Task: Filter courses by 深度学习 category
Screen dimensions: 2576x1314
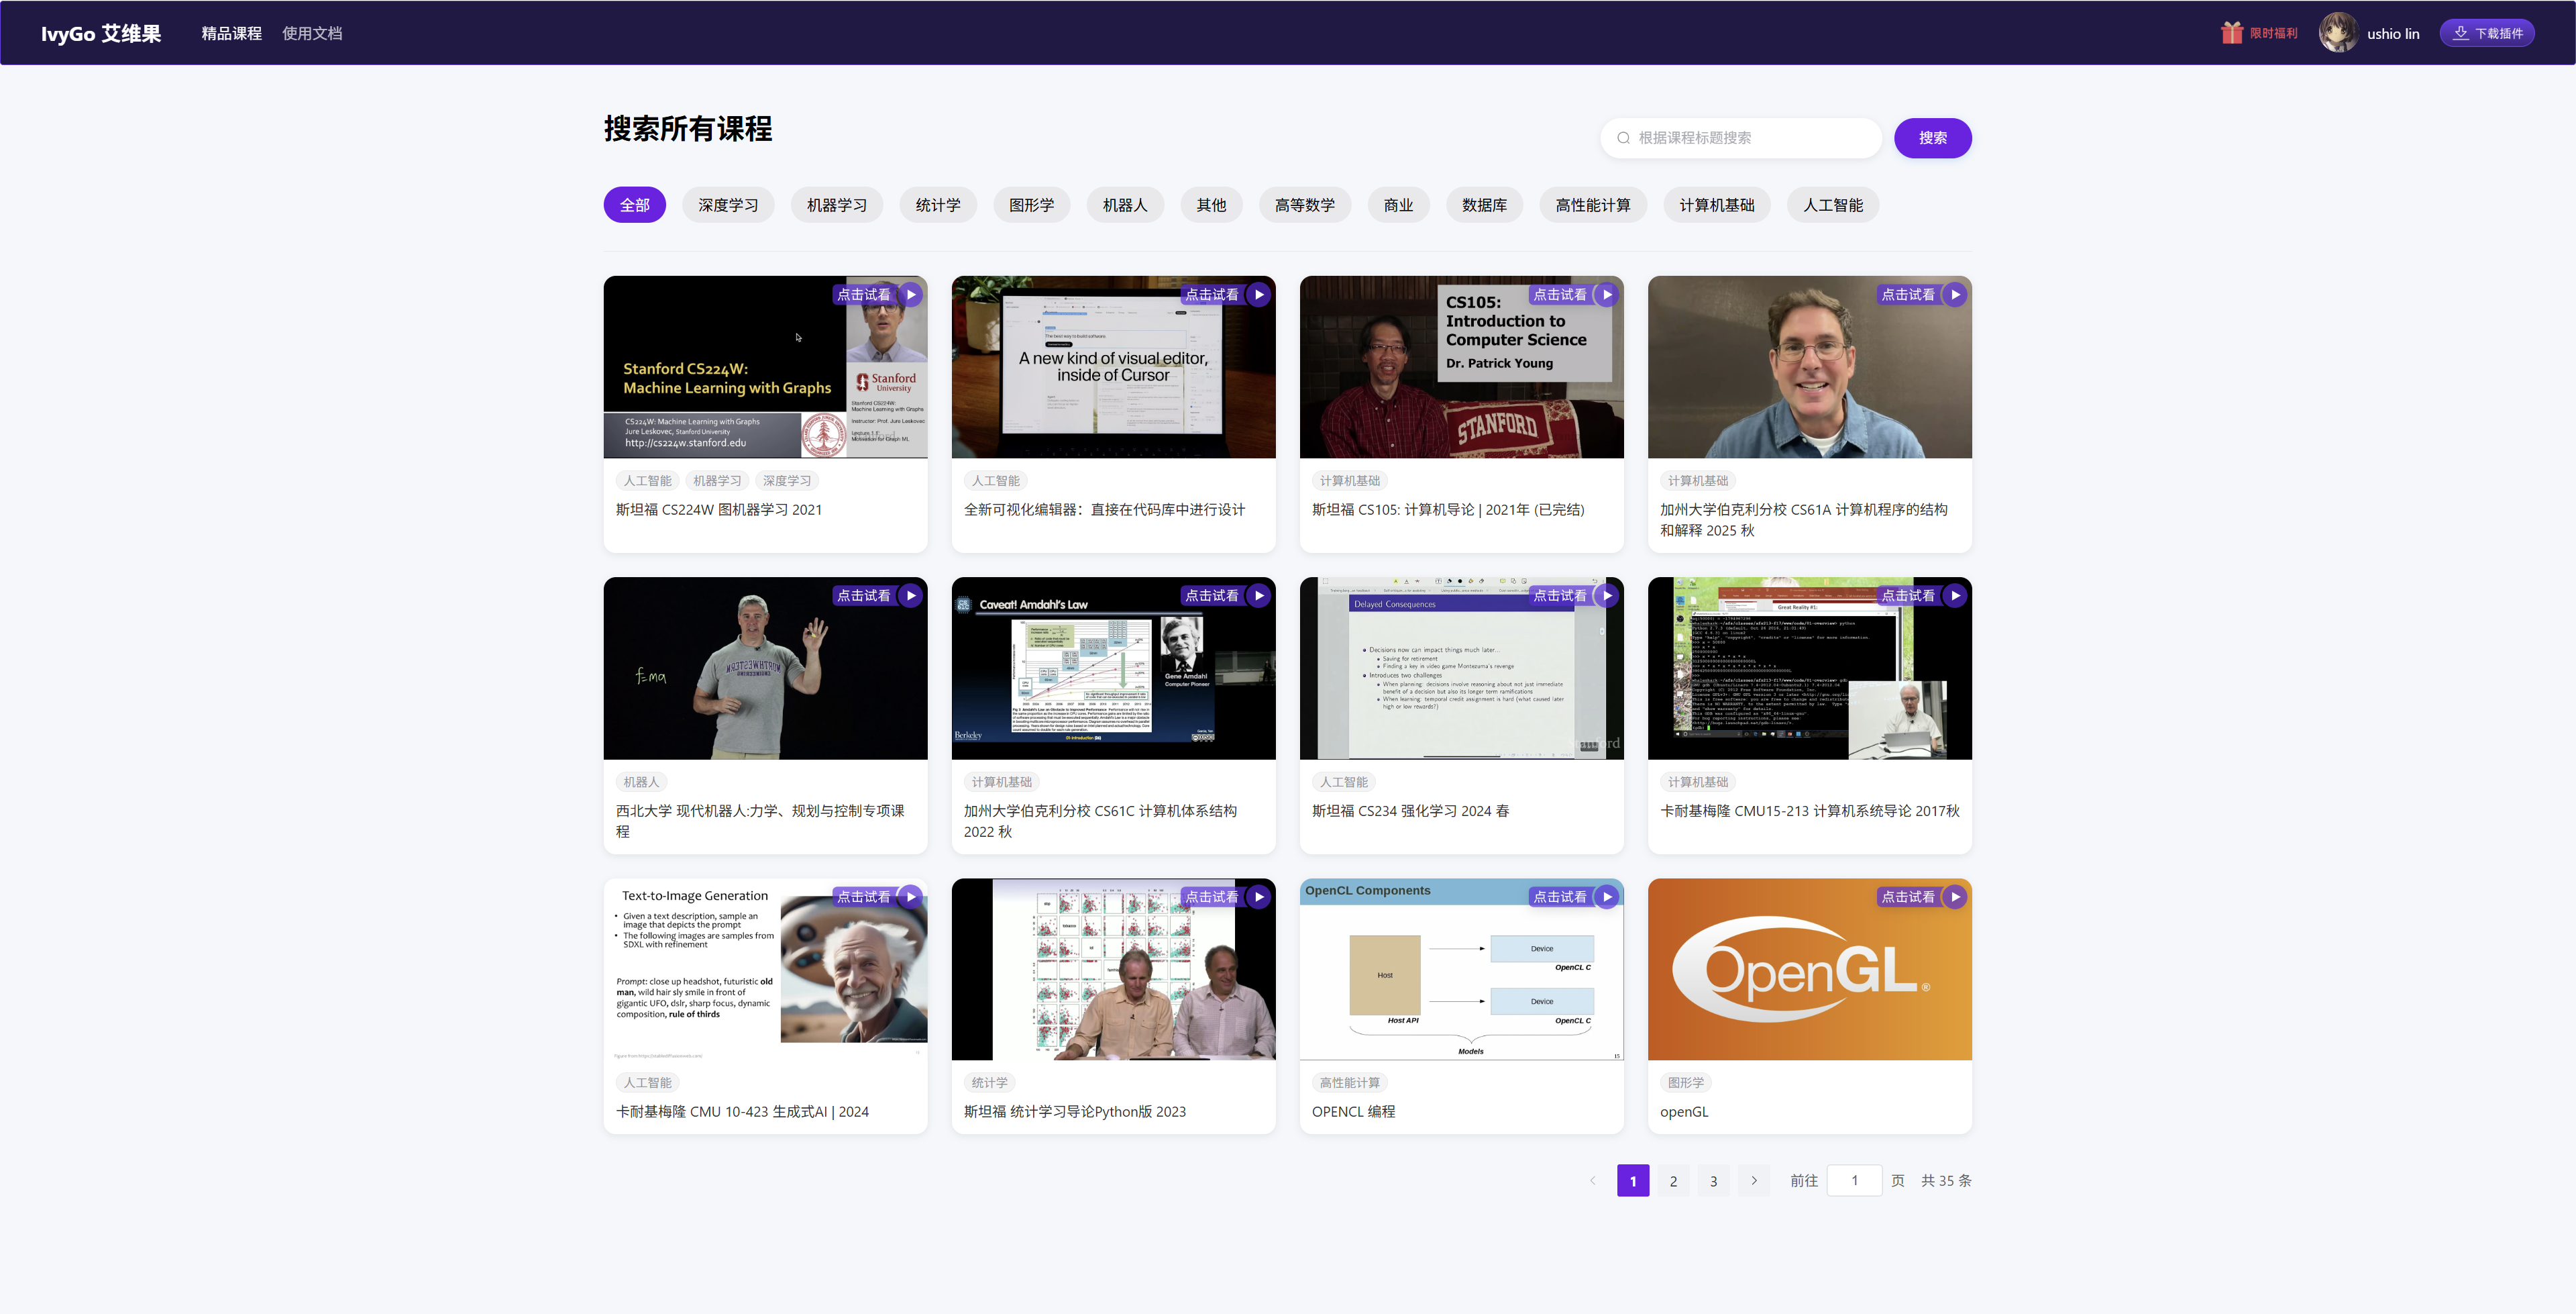Action: pos(728,205)
